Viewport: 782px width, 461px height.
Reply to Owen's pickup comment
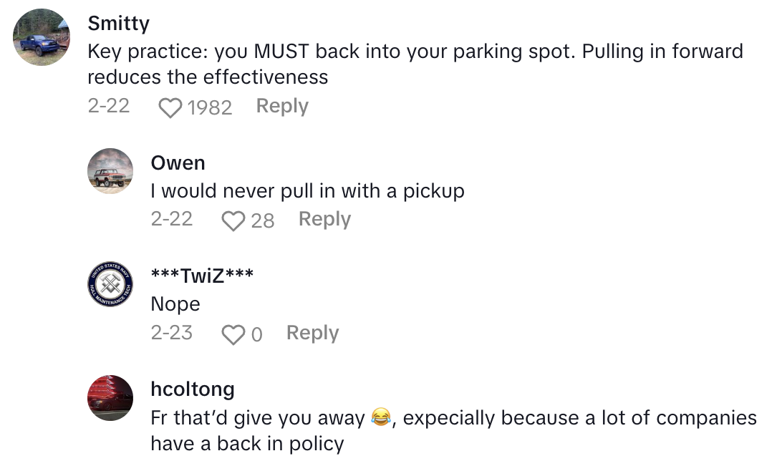[x=324, y=219]
